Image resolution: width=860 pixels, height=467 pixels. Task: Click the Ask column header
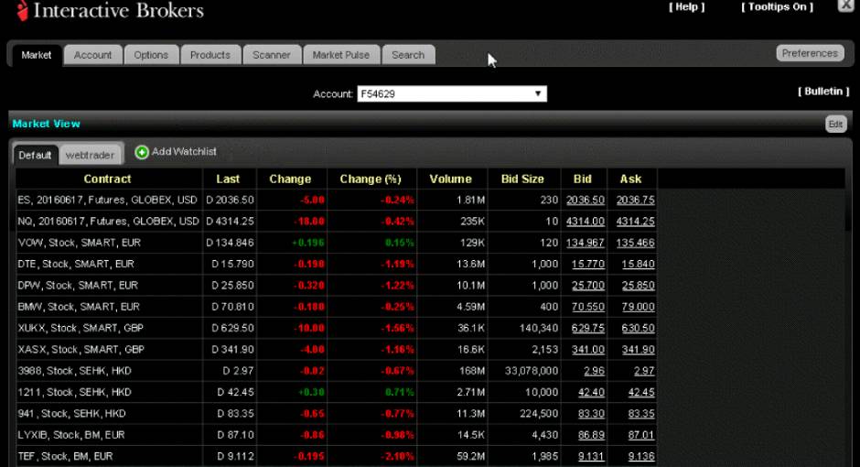tap(630, 179)
